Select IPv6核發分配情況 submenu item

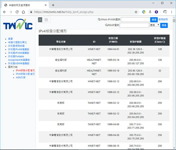click(x=25, y=74)
